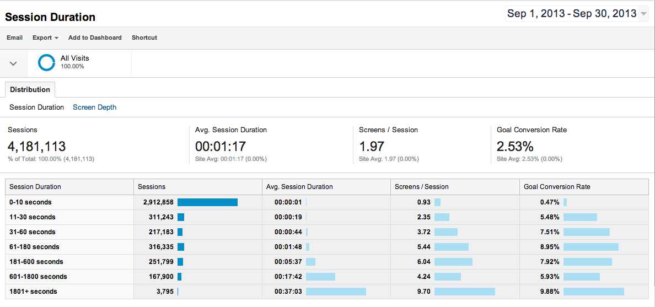
Task: Click the Shortcut button
Action: click(x=144, y=37)
